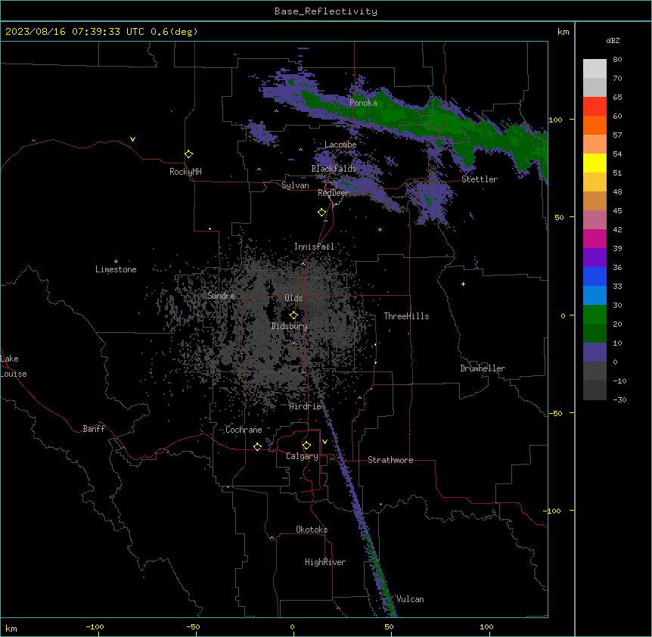Viewport: 652px width, 637px height.
Task: Click the dBZ legend heading
Action: click(x=613, y=40)
